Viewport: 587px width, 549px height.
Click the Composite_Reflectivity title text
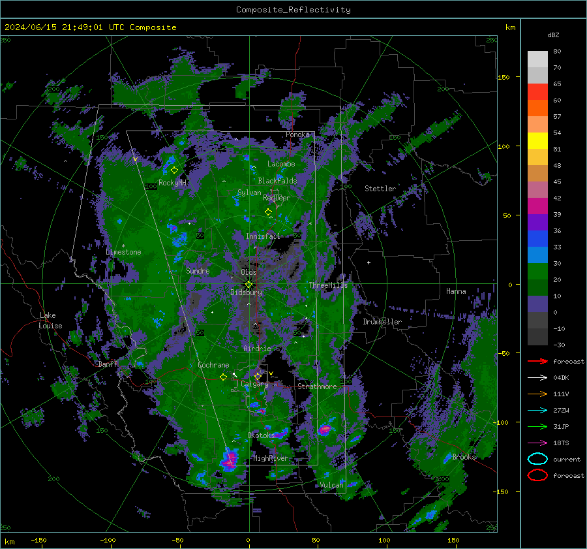click(293, 10)
